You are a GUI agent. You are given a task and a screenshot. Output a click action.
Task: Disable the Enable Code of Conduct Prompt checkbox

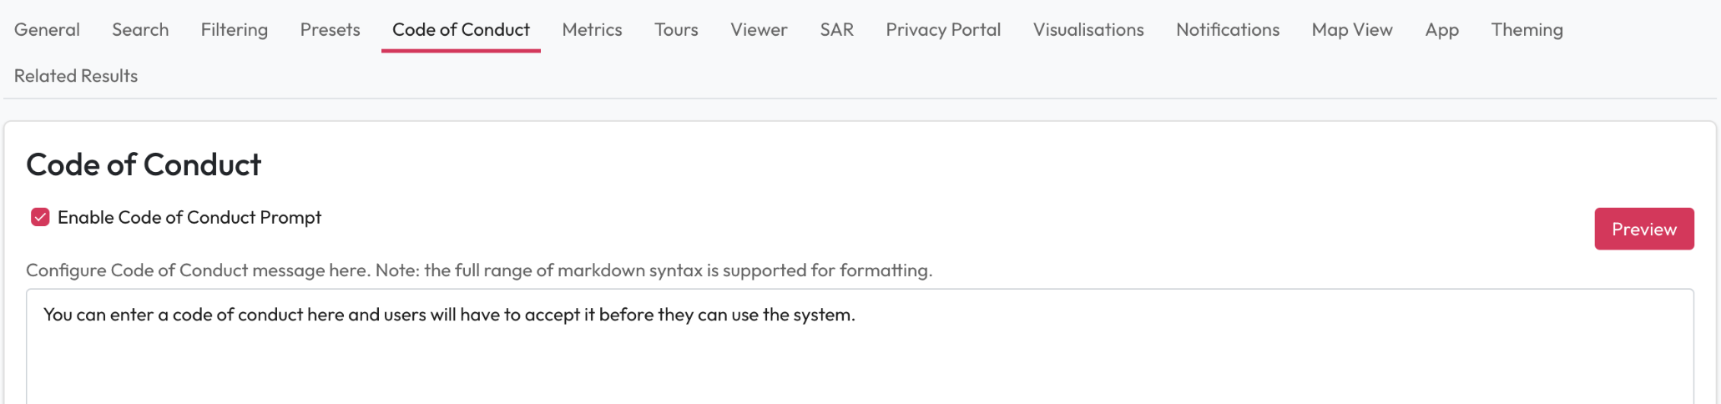click(40, 218)
